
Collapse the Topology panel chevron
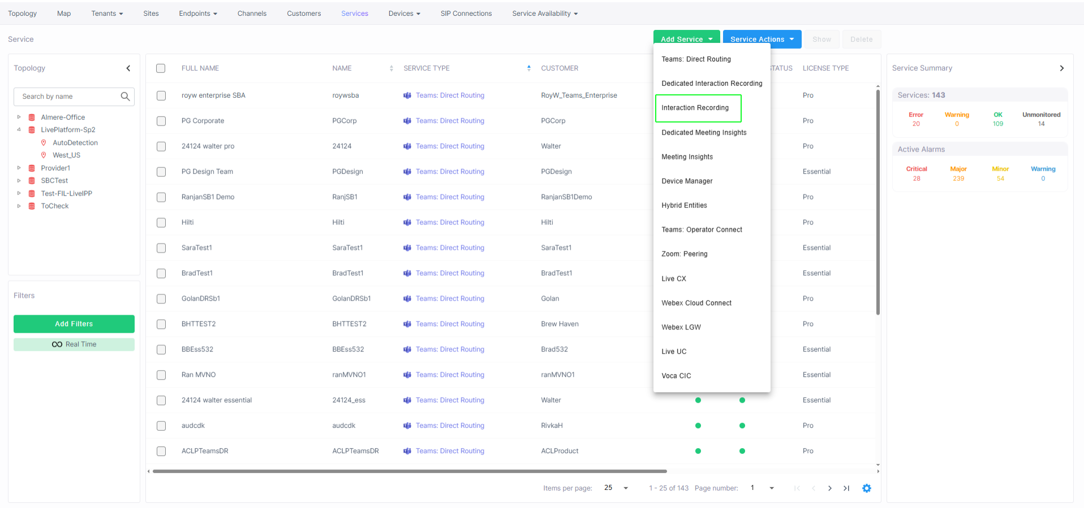(128, 68)
